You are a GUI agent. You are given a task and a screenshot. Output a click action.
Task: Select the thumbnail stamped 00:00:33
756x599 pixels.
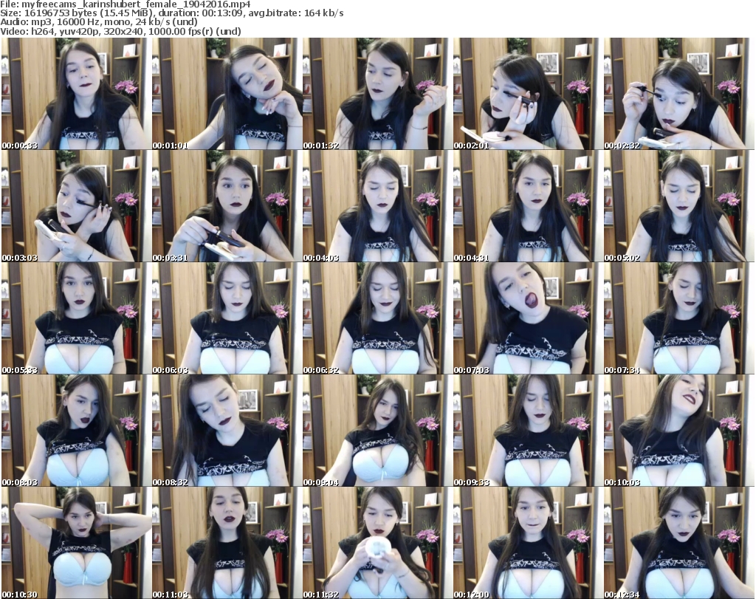(76, 94)
